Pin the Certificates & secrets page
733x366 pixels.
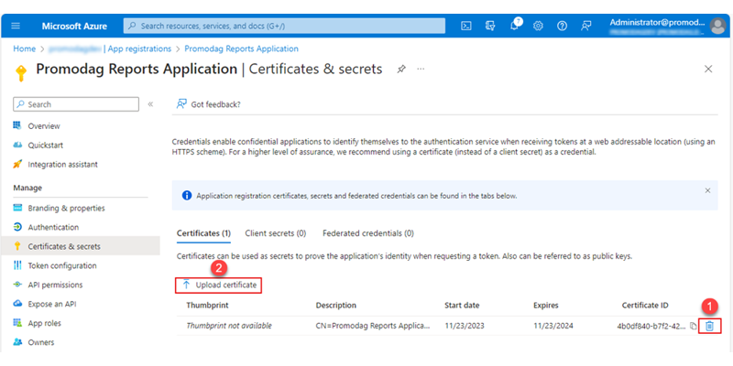401,70
